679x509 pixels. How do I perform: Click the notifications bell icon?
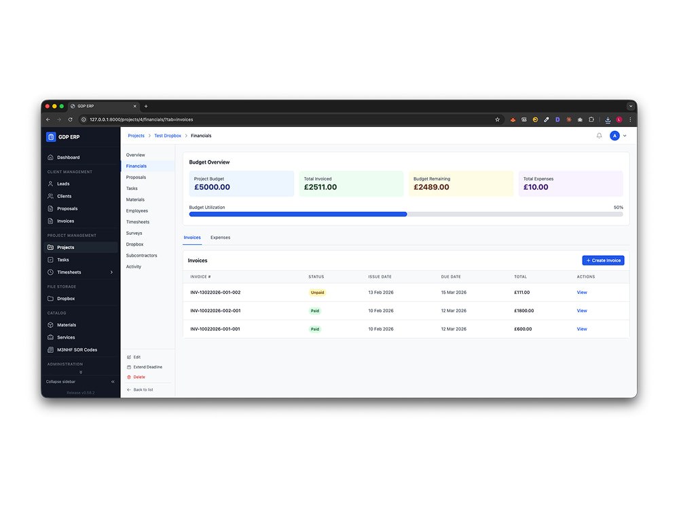click(600, 136)
